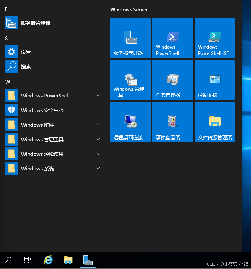This screenshot has height=269, width=251.
Task: Click the Windows 管理工具 folder icon in the list
Action: coord(11,139)
